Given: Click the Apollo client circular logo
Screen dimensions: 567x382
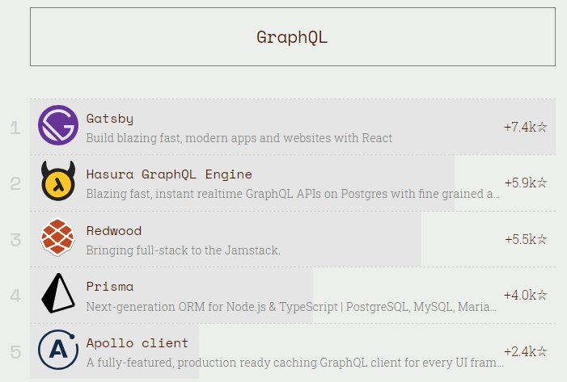Looking at the screenshot, I should tap(57, 351).
